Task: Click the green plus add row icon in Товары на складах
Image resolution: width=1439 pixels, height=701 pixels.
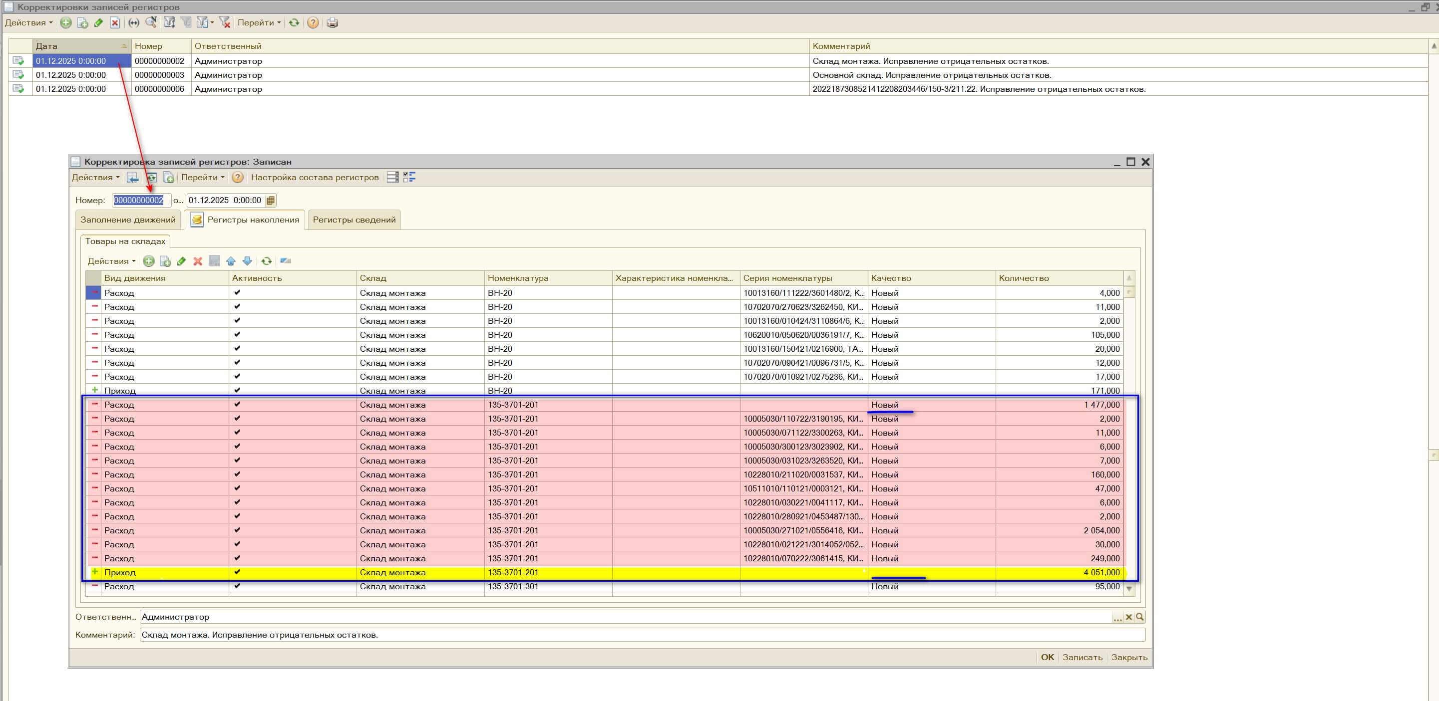Action: (x=149, y=261)
